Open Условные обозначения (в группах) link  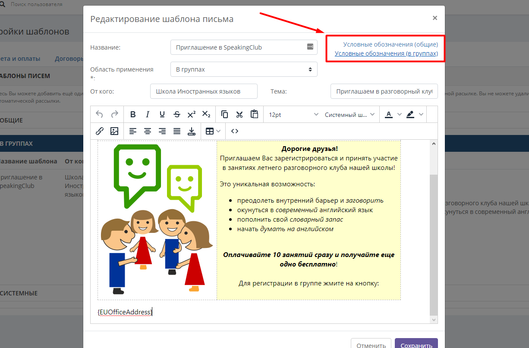pyautogui.click(x=386, y=53)
